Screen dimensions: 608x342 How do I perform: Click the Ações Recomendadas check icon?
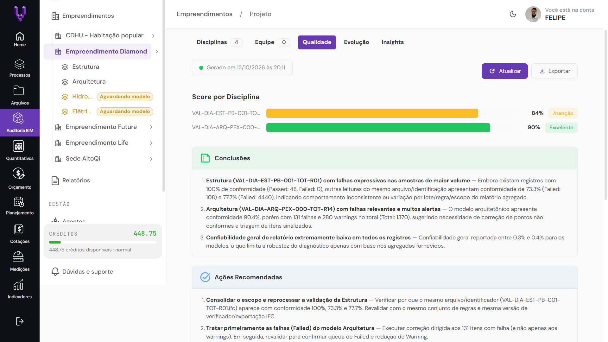click(205, 277)
